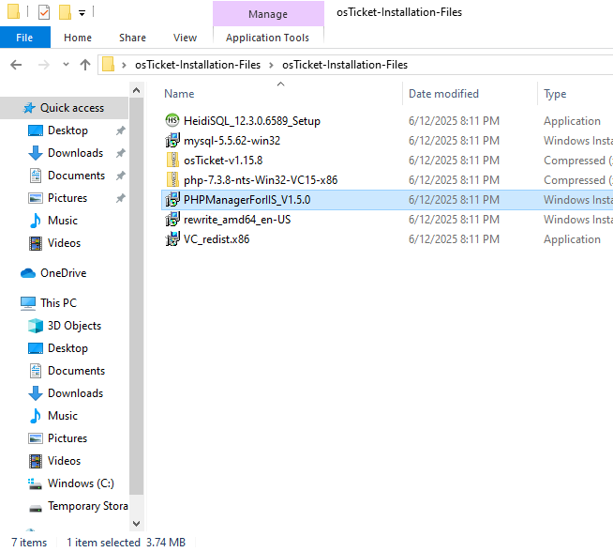Viewport: 613px width, 552px height.
Task: Click navigation pane scroll up arrow
Action: pyautogui.click(x=136, y=90)
